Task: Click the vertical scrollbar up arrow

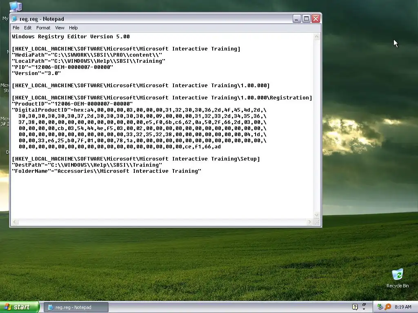Action: tap(316, 36)
